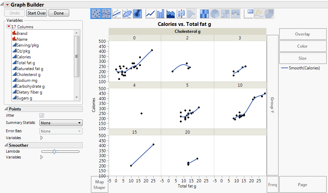
Task: Open the Graph Builder red triangle menu
Action: pos(7,5)
